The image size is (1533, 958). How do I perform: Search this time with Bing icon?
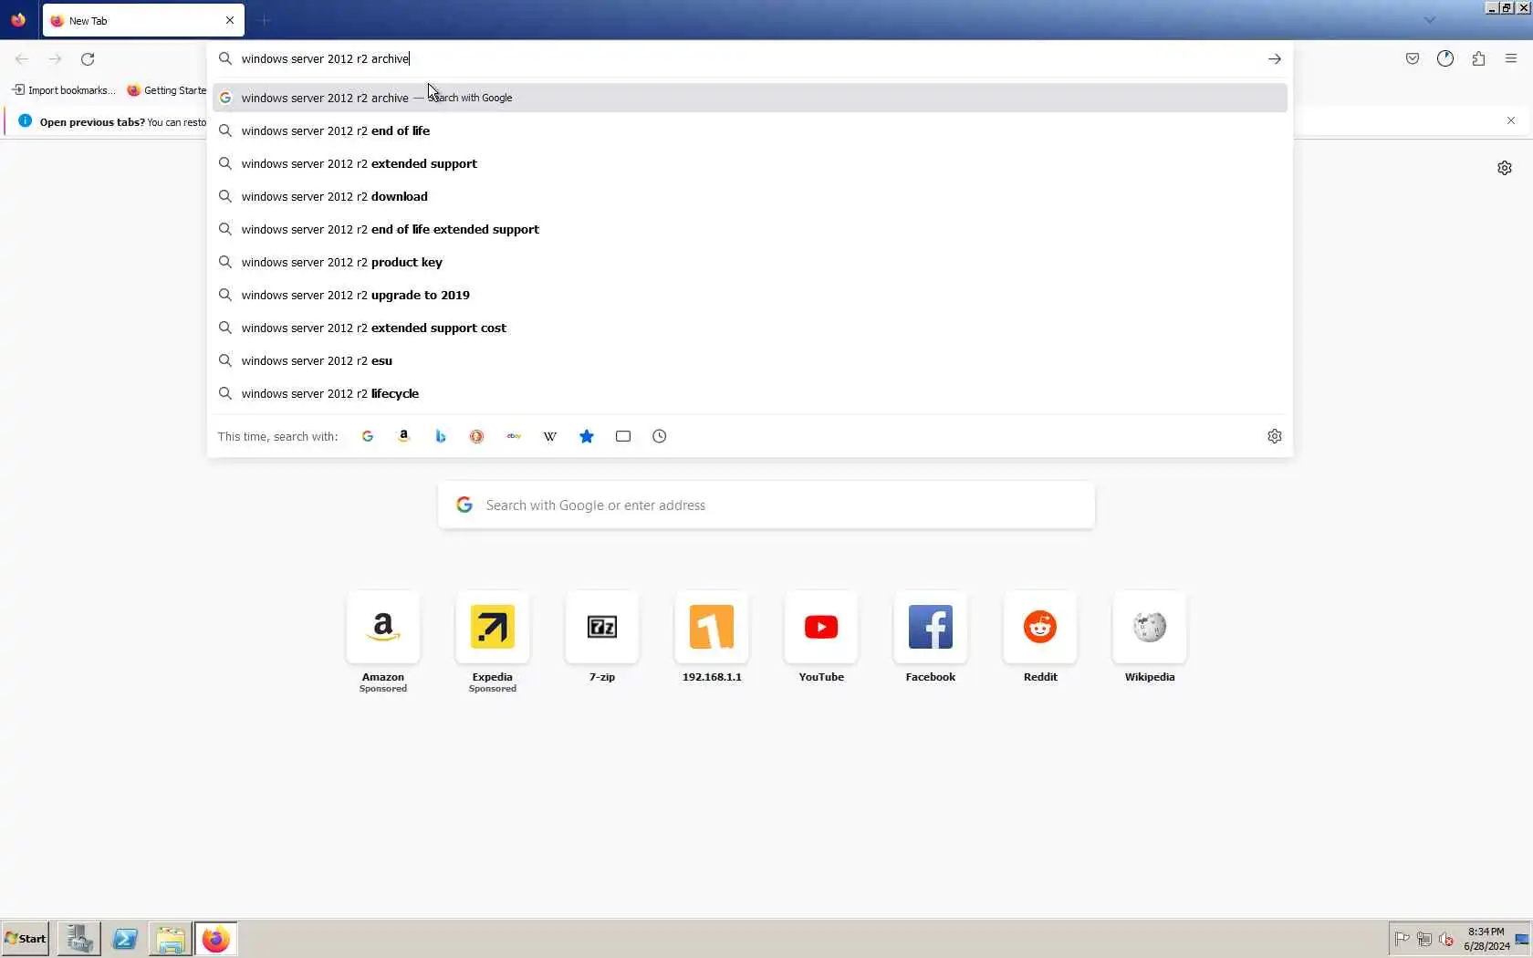coord(441,436)
